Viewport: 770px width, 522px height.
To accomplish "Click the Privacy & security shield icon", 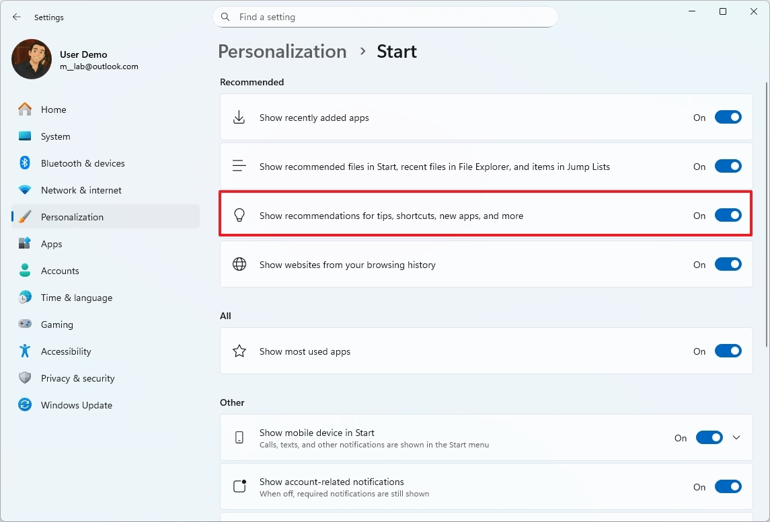I will tap(25, 378).
